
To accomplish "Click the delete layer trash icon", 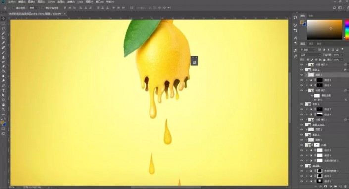I will pyautogui.click(x=345, y=186).
